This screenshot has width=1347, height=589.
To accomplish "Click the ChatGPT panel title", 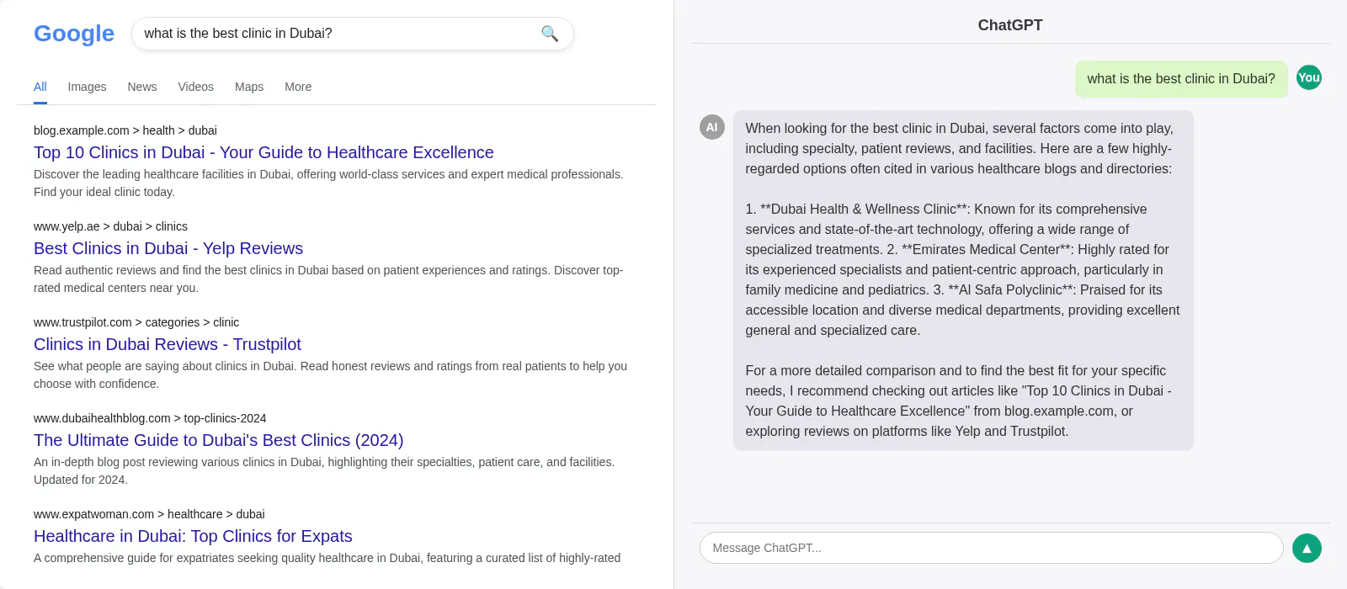I will 1010,25.
